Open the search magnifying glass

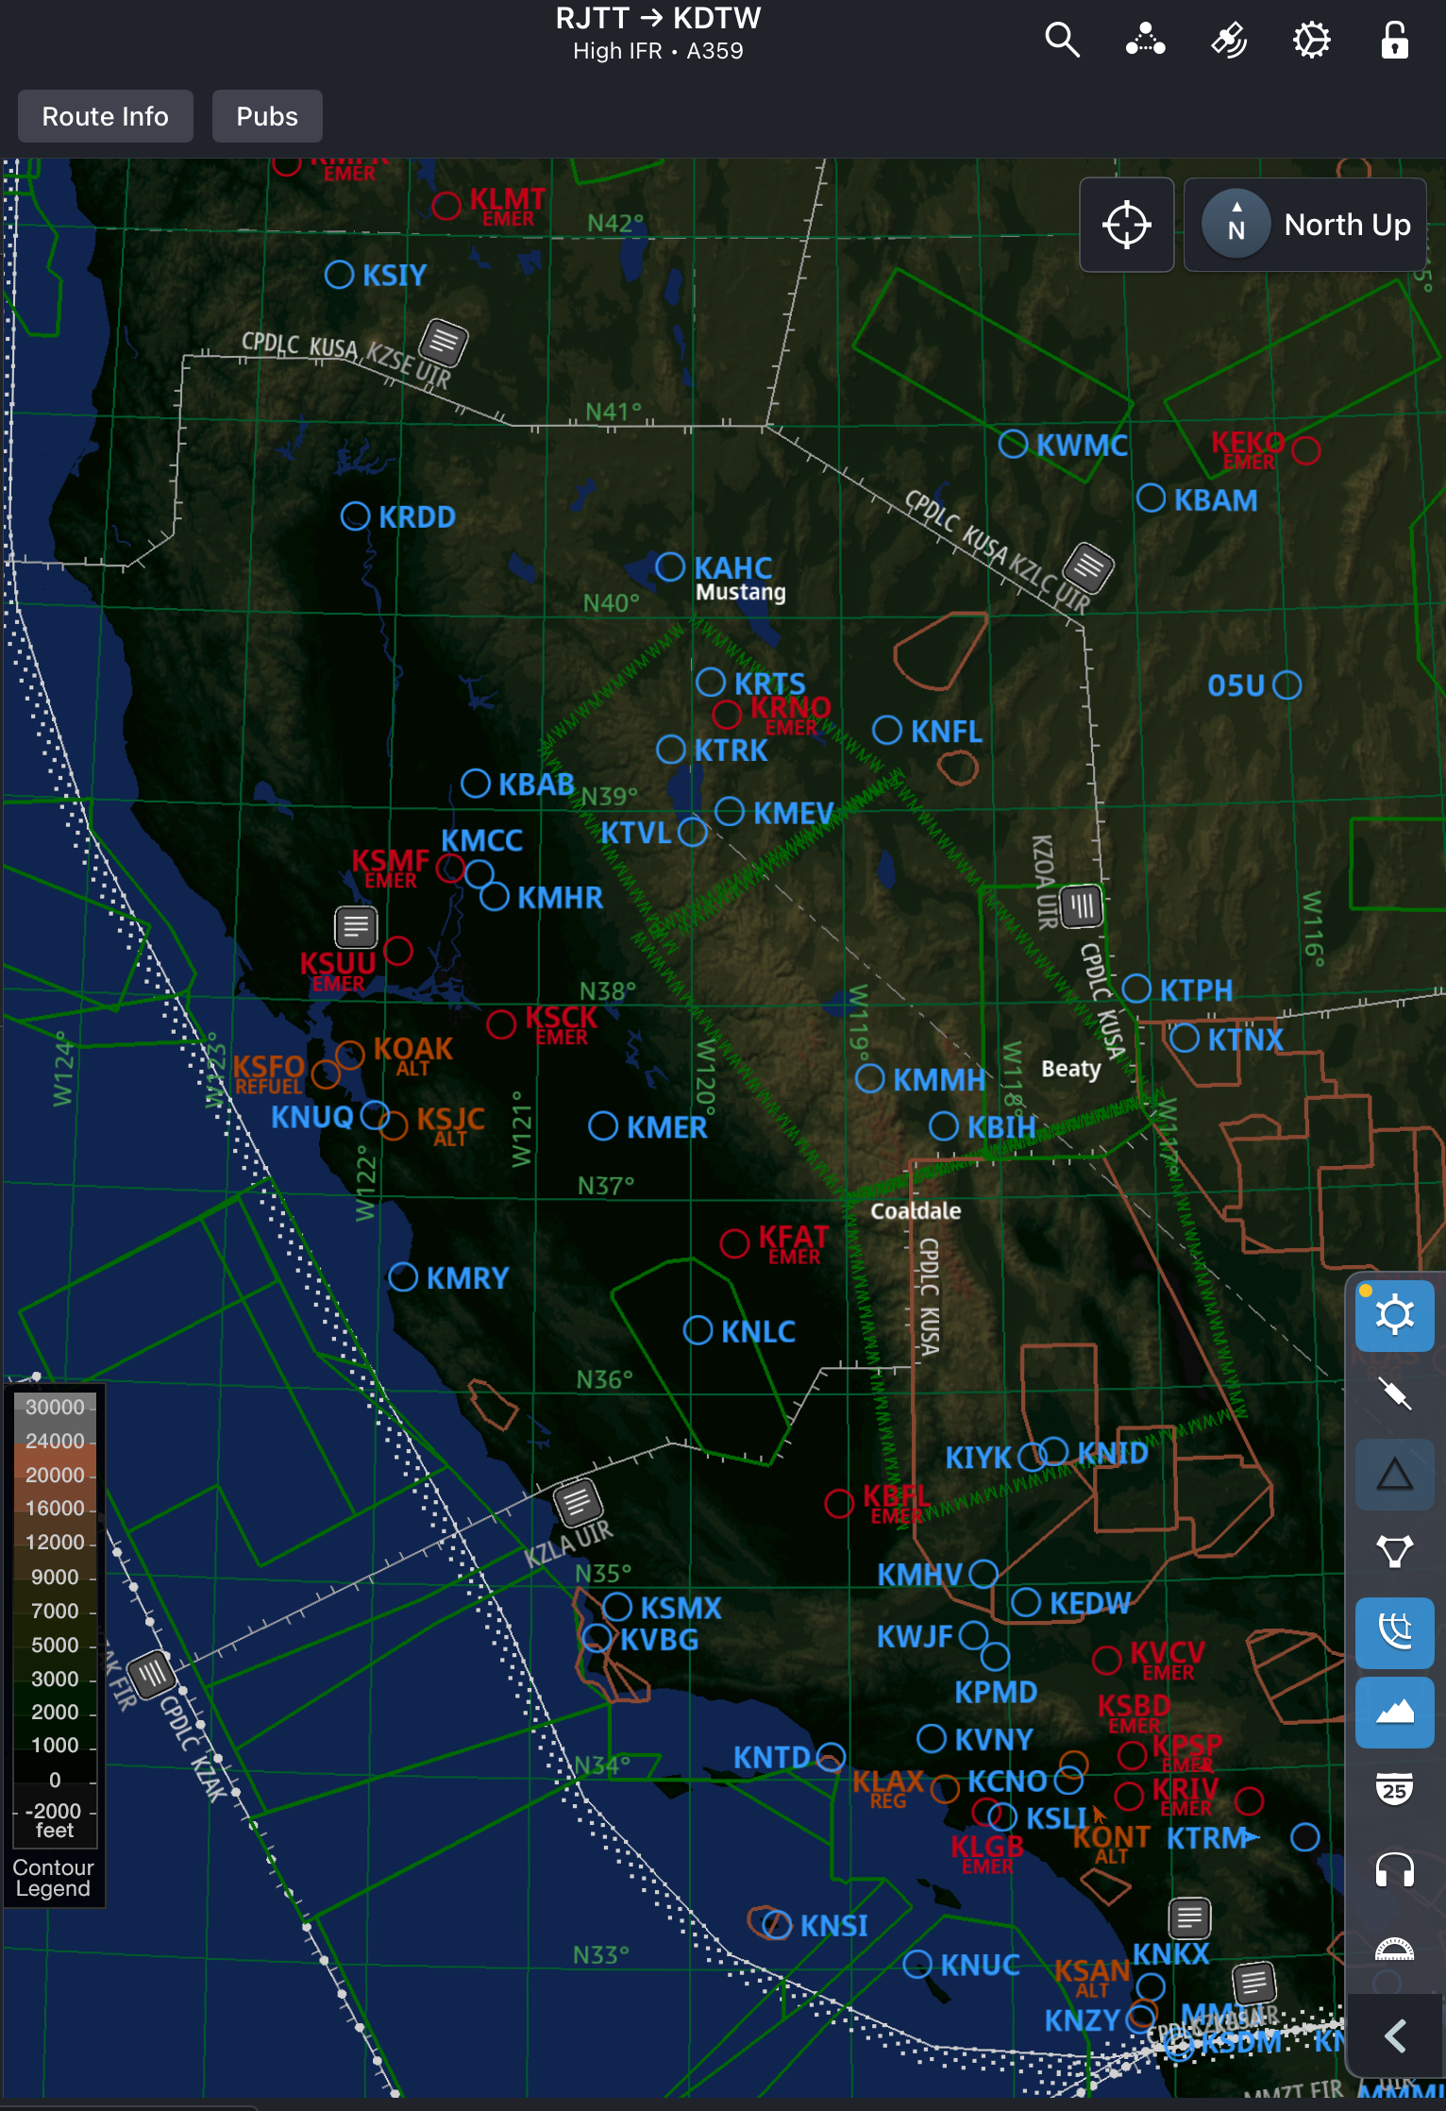[1062, 41]
